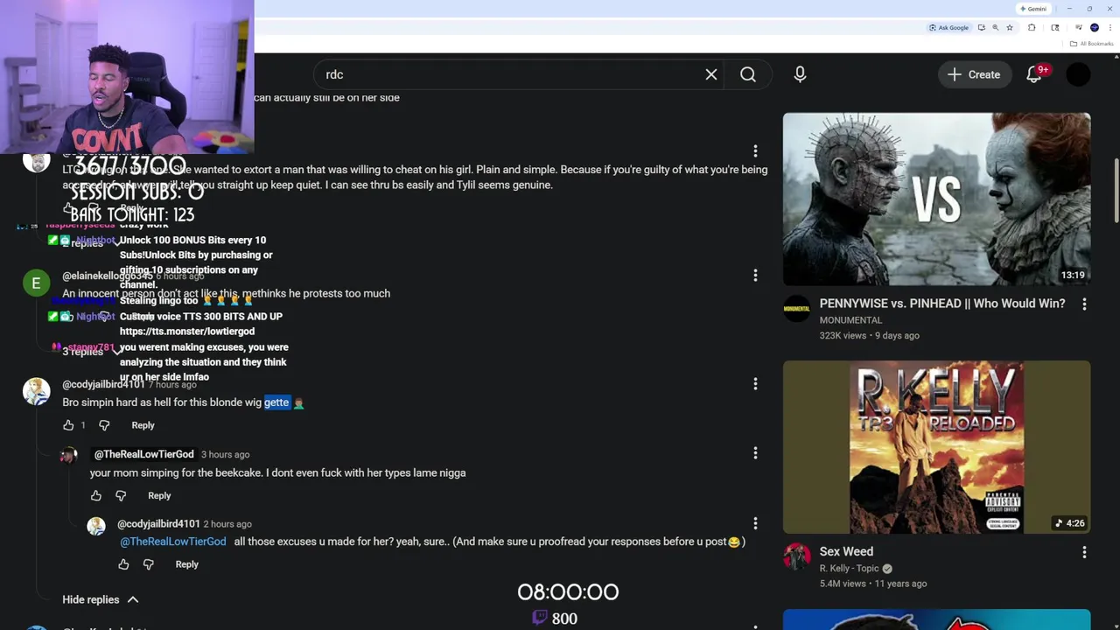Dislike TheRealLowTierGod's 'your mom simping' reply
The width and height of the screenshot is (1120, 630).
[121, 496]
